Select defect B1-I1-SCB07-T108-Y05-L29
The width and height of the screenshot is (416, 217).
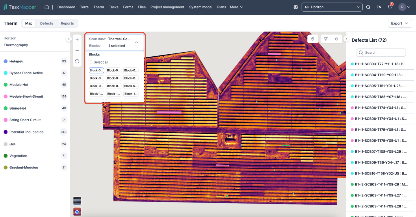[x=380, y=151]
